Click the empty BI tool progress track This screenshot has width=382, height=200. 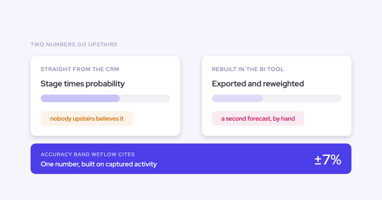pyautogui.click(x=302, y=98)
